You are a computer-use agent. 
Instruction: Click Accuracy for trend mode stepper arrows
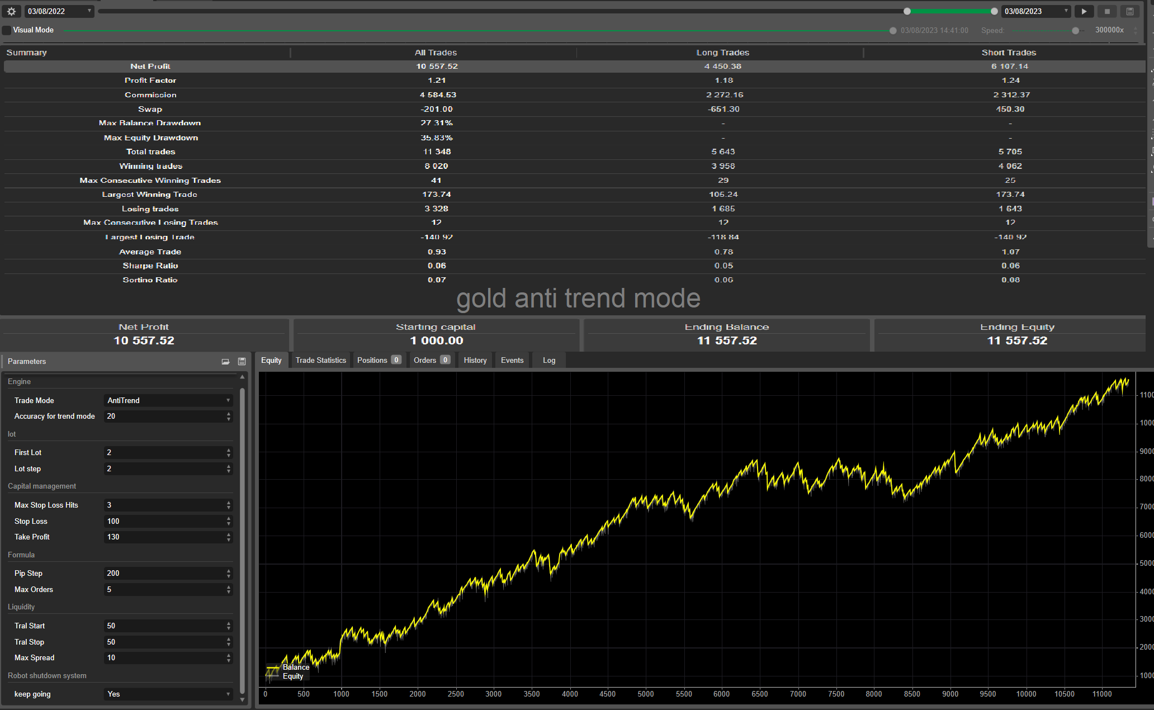(229, 416)
